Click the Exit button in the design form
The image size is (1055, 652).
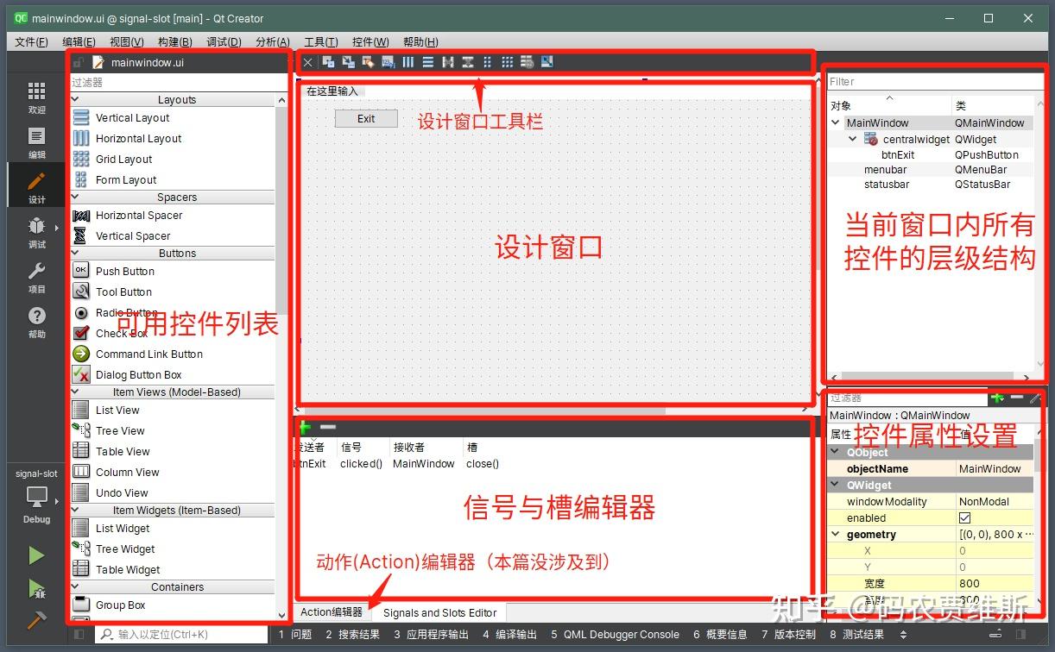click(x=365, y=118)
